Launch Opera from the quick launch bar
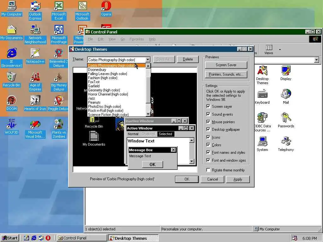 pos(48,238)
